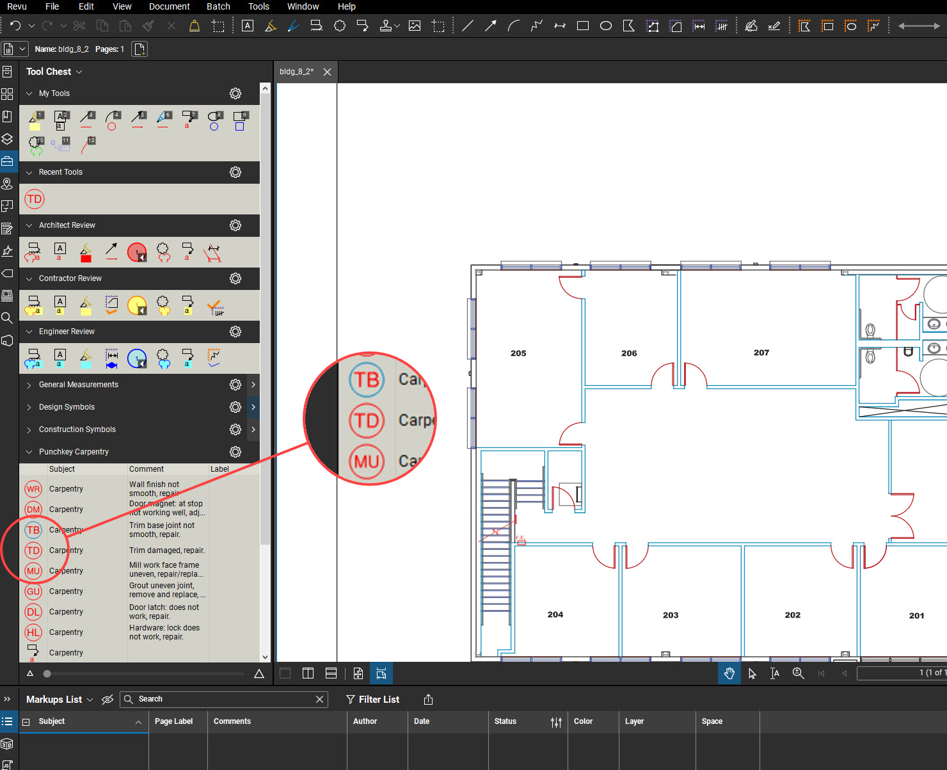The image size is (947, 770).
Task: Open the Markups List dropdown
Action: tap(90, 700)
